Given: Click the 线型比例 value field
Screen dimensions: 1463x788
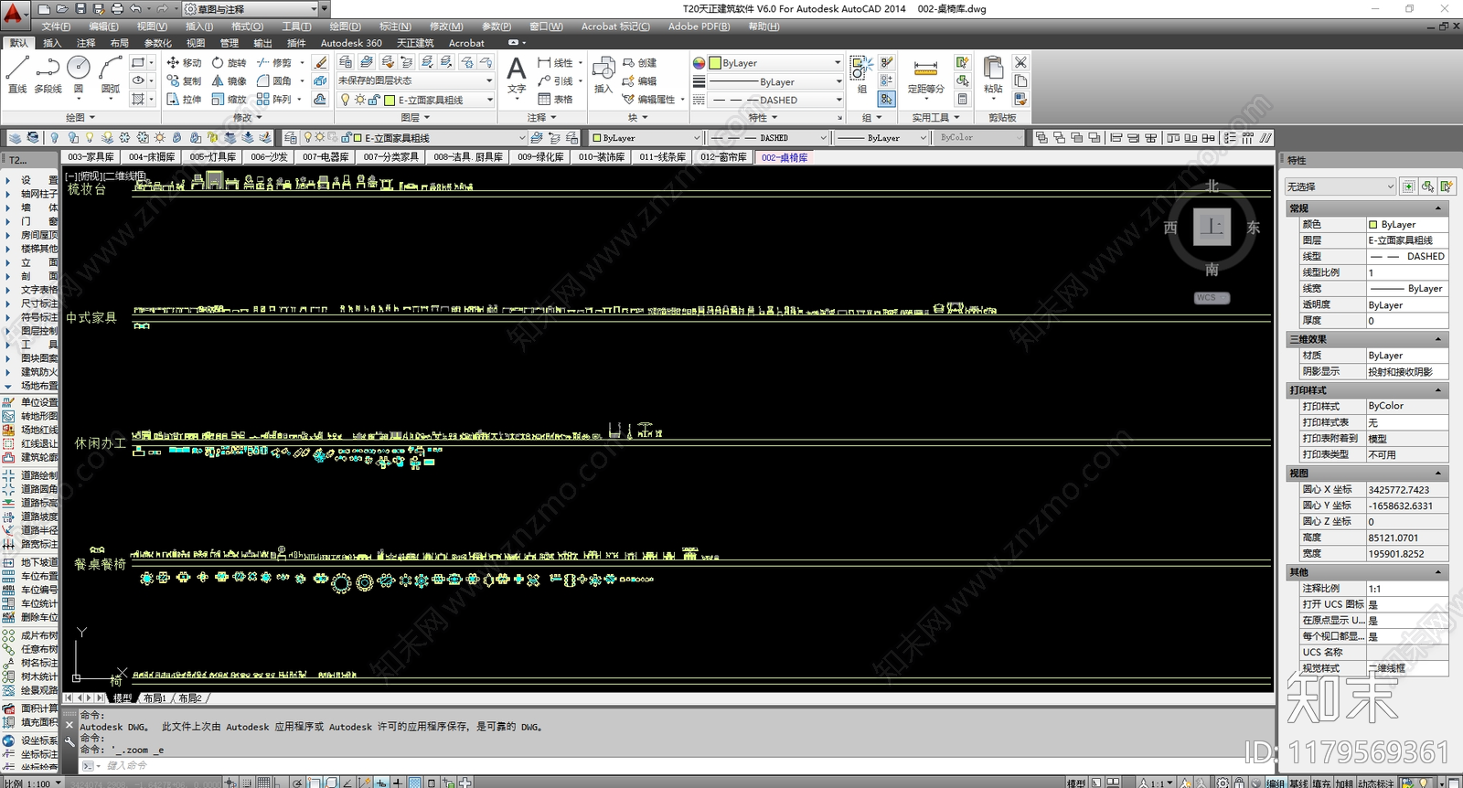Looking at the screenshot, I should (1407, 272).
